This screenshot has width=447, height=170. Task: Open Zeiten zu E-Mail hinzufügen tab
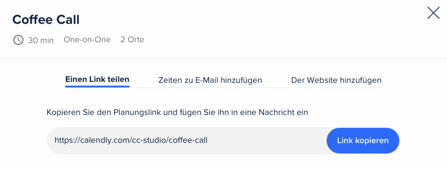[x=210, y=80]
